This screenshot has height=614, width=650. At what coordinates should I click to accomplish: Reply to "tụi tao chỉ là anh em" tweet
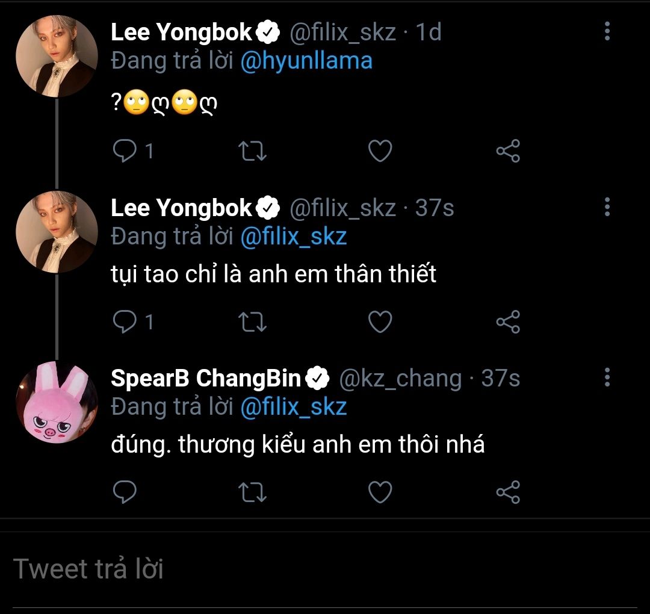(125, 322)
